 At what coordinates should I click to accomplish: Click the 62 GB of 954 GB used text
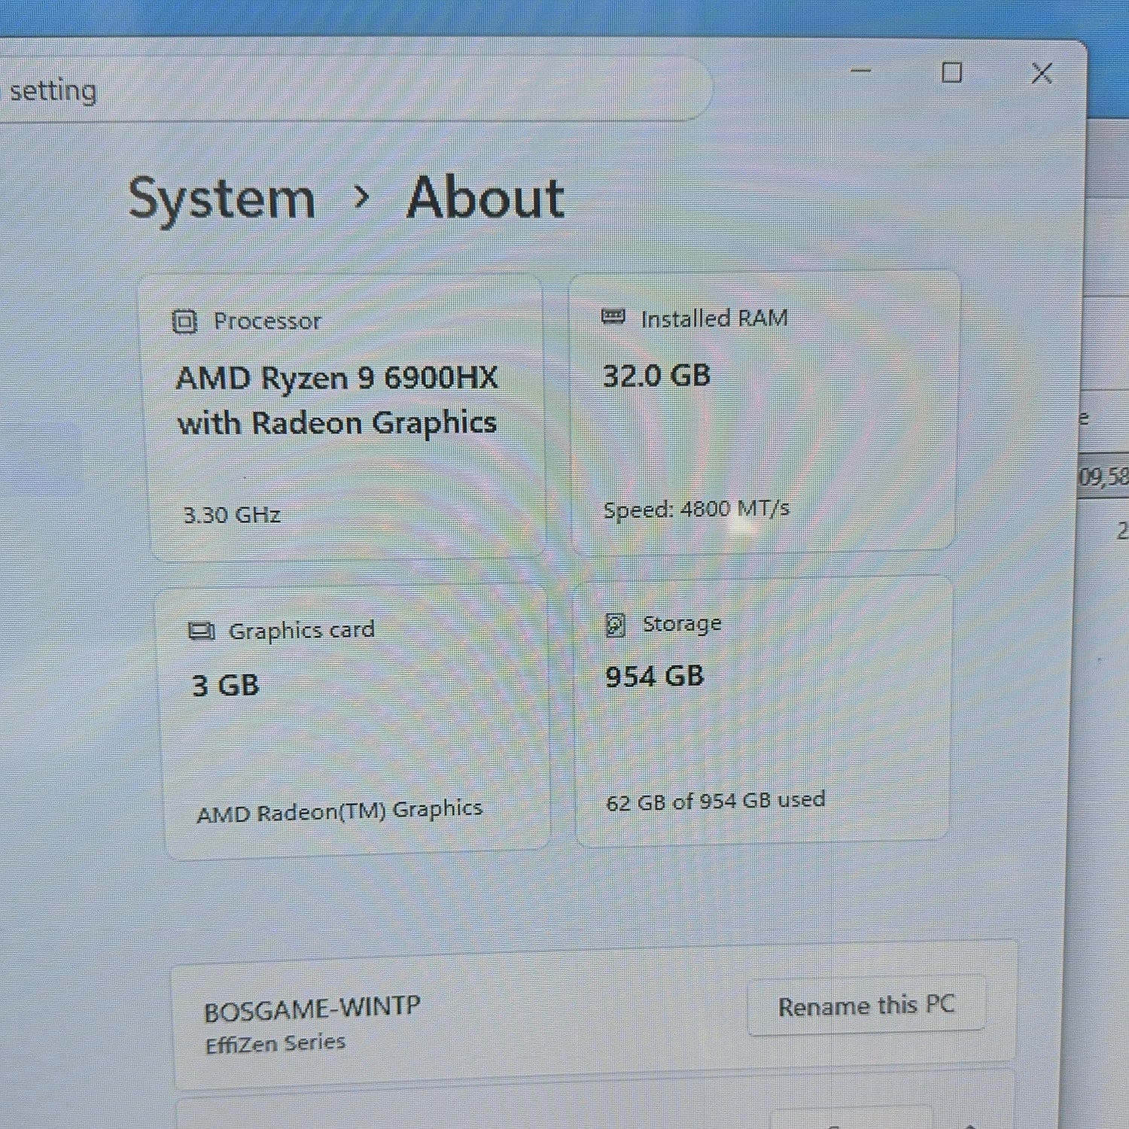tap(716, 801)
